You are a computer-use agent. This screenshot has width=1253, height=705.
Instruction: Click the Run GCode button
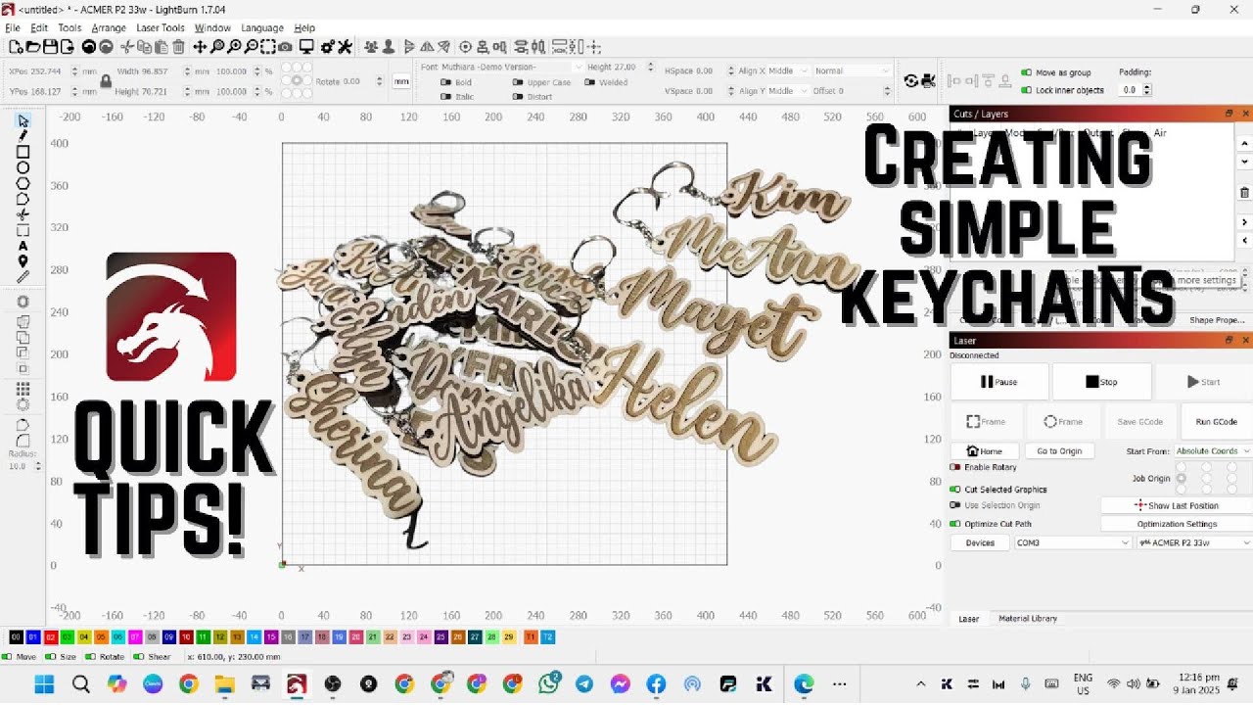coord(1216,421)
